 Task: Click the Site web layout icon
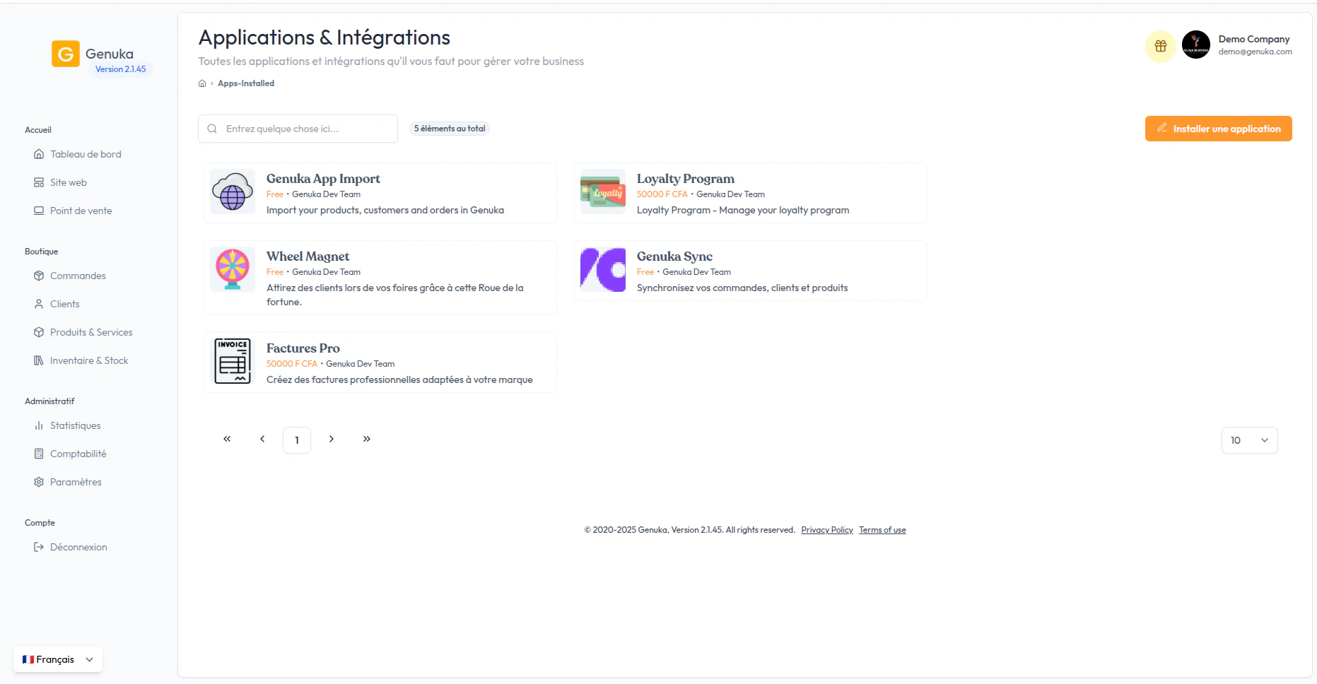(x=39, y=182)
